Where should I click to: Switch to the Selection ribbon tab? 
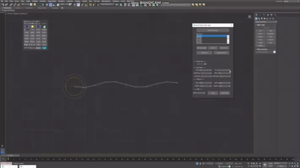(30, 8)
